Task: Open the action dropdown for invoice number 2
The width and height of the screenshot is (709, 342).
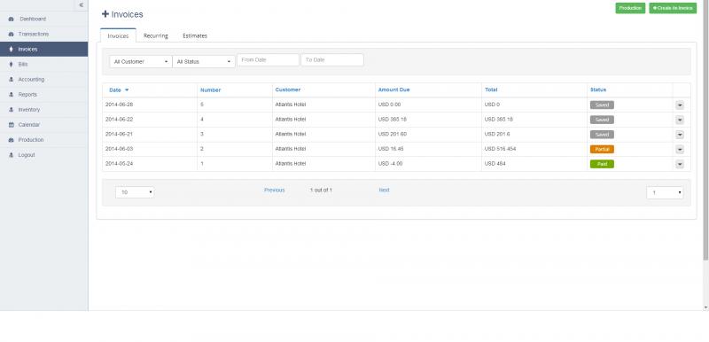Action: (x=680, y=150)
